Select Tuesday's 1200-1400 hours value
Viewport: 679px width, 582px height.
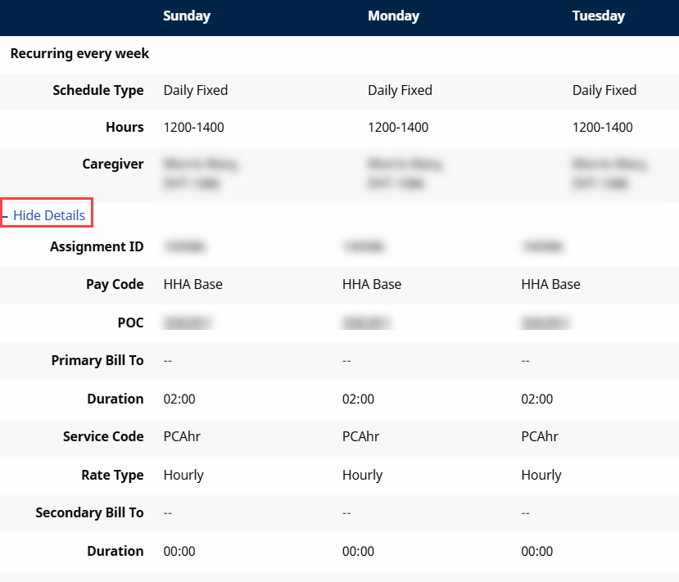[x=603, y=128]
